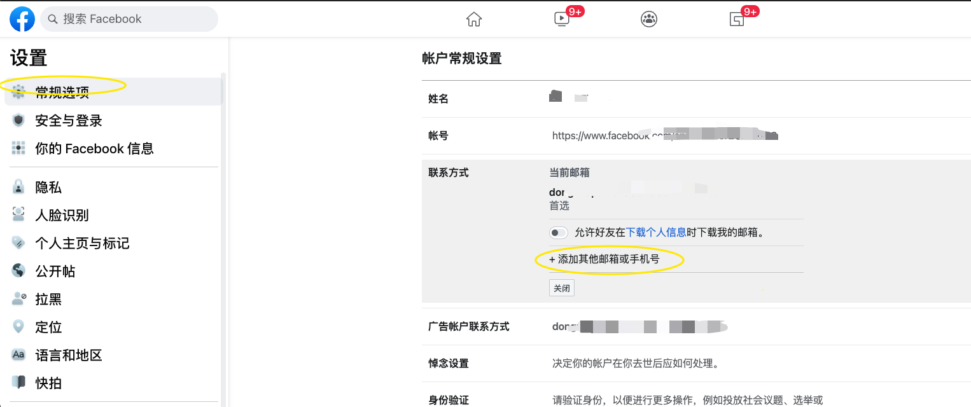Click the 首选 label under email
The height and width of the screenshot is (407, 971).
point(559,205)
